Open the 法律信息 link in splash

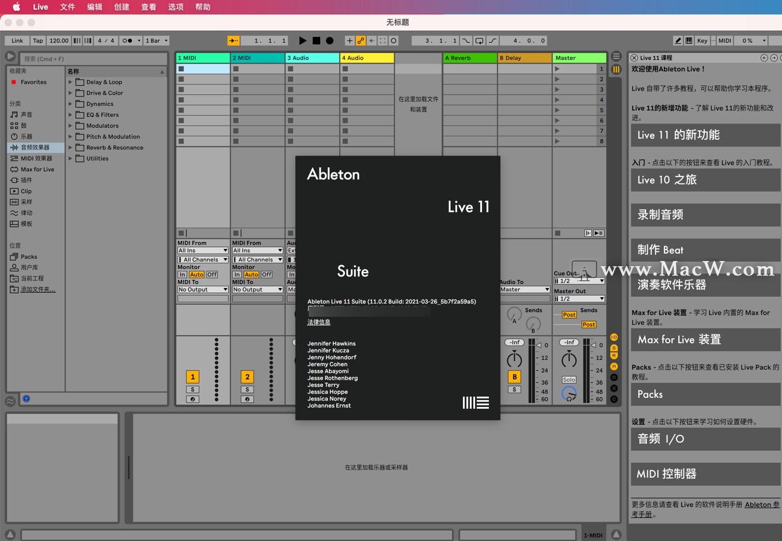point(319,323)
